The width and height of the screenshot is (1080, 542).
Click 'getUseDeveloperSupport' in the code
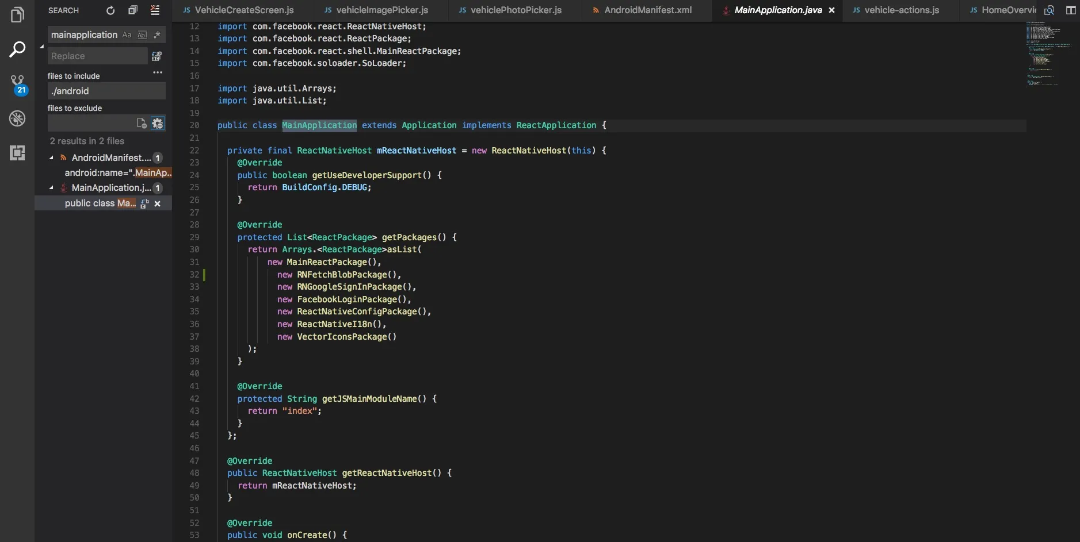tap(367, 175)
